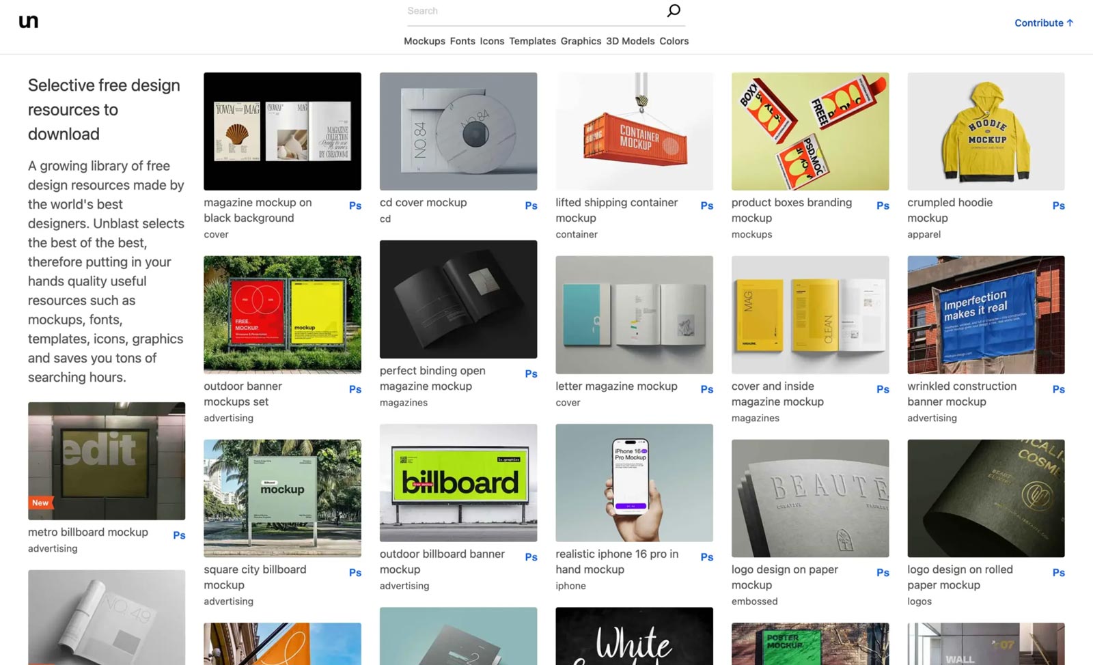The image size is (1093, 665).
Task: Click the 'cd' tag under cd cover mockup
Action: (385, 218)
